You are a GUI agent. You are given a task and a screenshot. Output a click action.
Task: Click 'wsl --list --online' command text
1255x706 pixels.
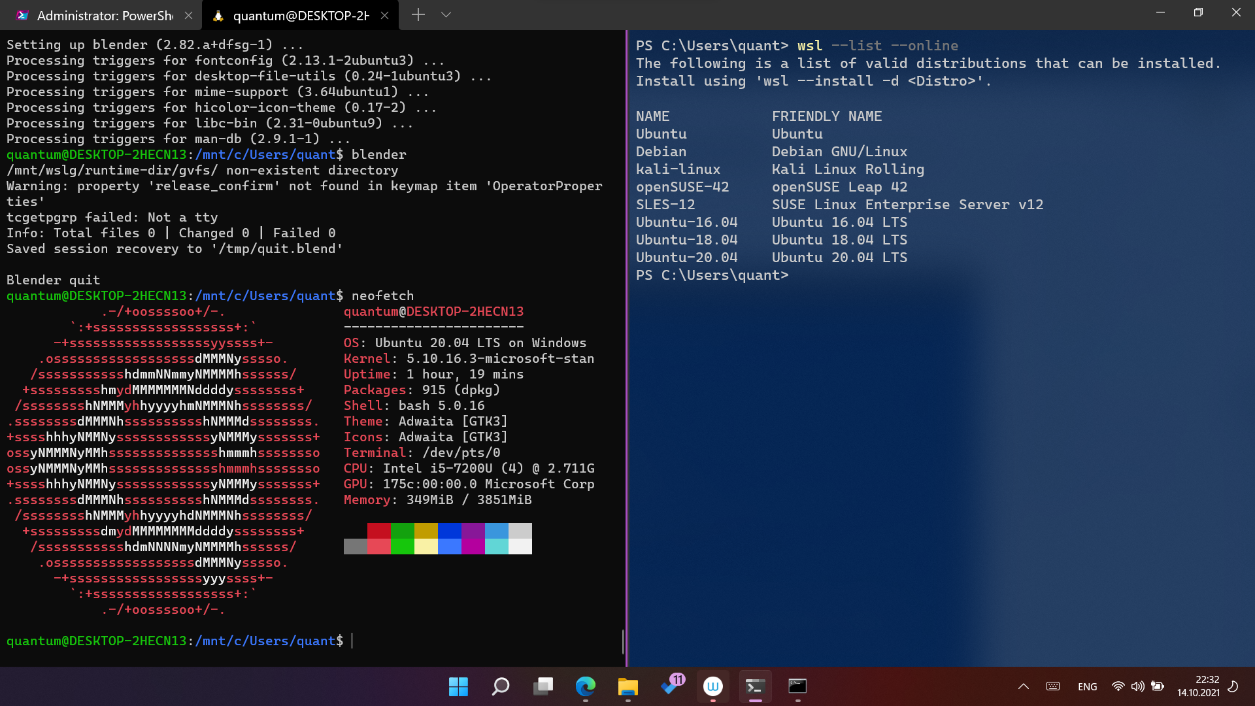878,46
